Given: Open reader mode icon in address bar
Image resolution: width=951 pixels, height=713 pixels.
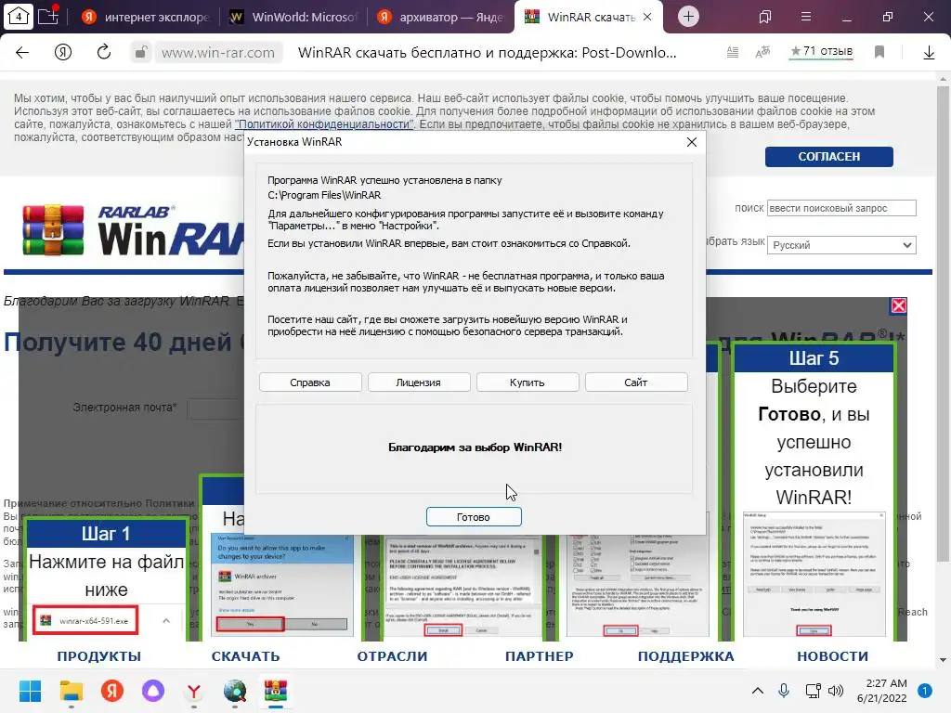Looking at the screenshot, I should (733, 53).
